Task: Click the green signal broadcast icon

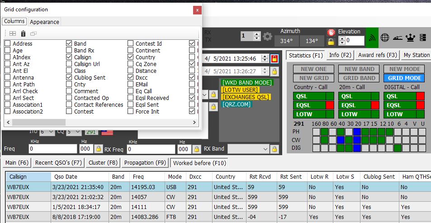Action: (372, 38)
